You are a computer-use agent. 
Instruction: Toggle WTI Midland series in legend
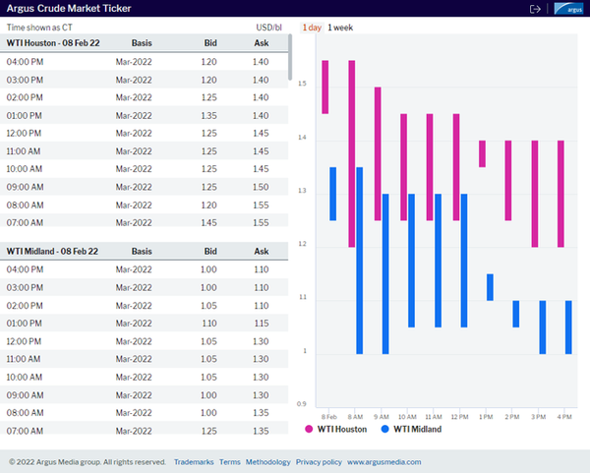click(417, 429)
